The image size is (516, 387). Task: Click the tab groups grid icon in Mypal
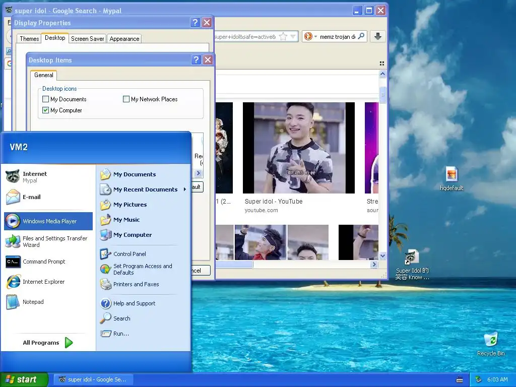[382, 63]
